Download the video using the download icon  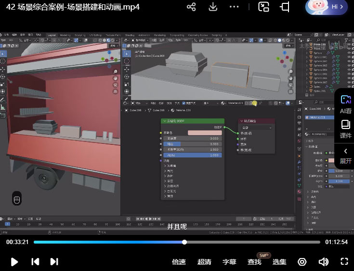[x=213, y=7]
